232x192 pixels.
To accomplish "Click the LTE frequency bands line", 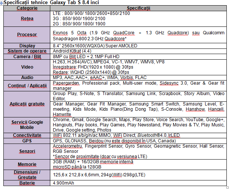I will point(91,13).
